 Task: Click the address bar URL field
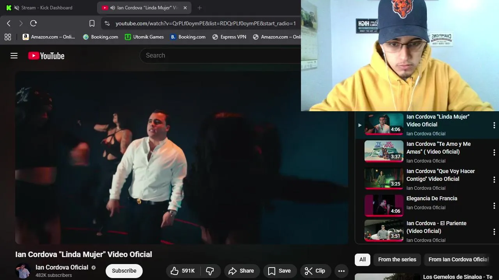pos(205,23)
